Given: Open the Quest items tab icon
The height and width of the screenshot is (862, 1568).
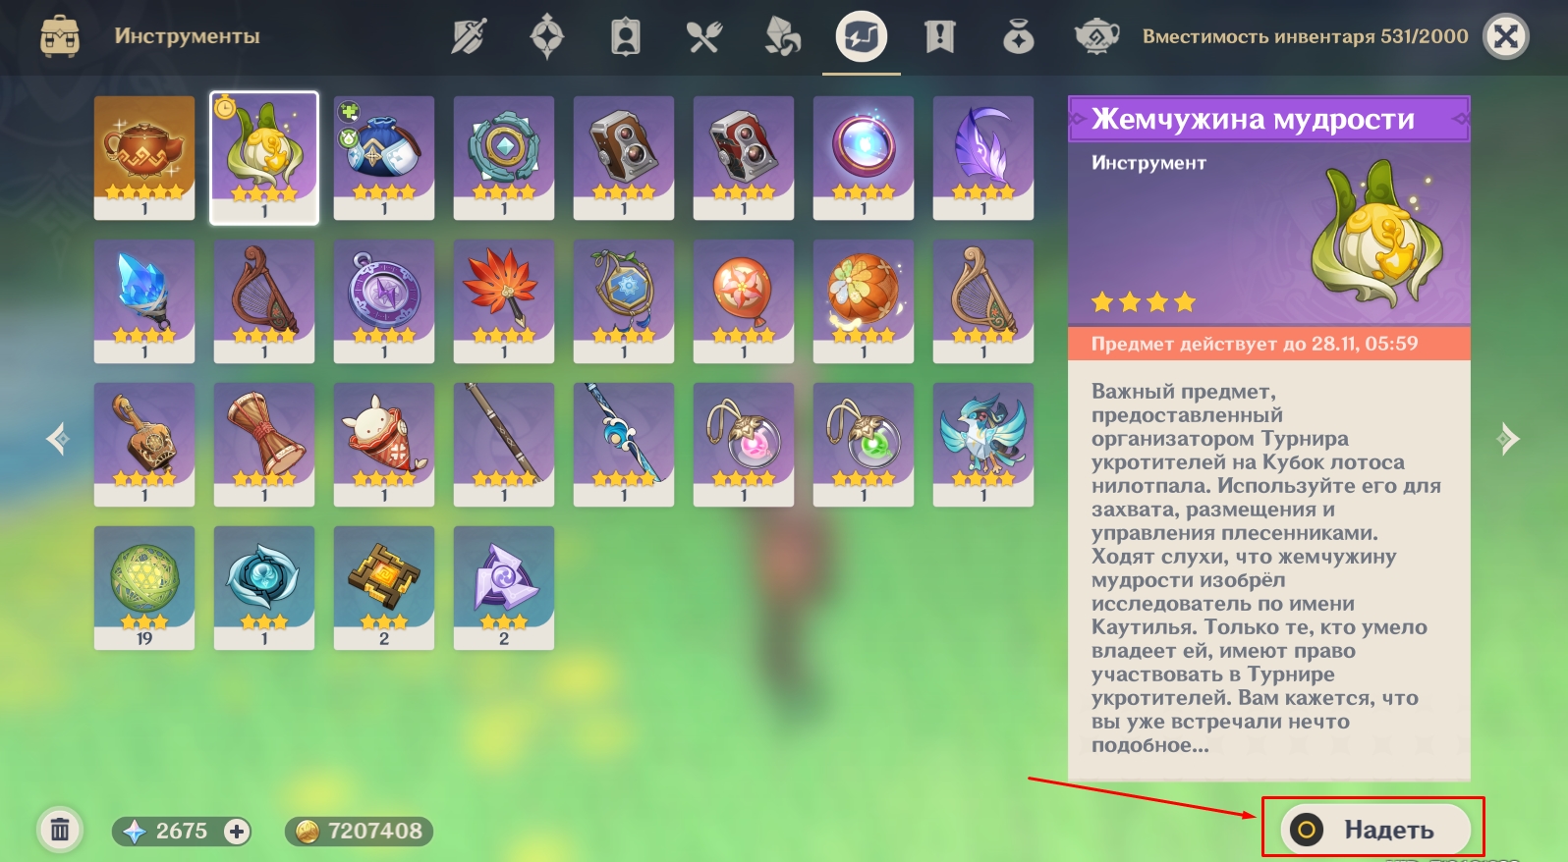Looking at the screenshot, I should [x=939, y=37].
